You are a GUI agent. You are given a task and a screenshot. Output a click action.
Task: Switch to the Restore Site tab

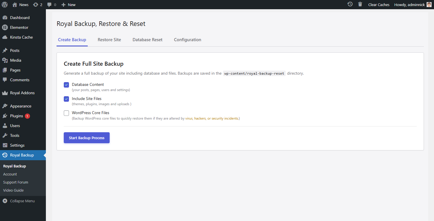click(x=109, y=40)
